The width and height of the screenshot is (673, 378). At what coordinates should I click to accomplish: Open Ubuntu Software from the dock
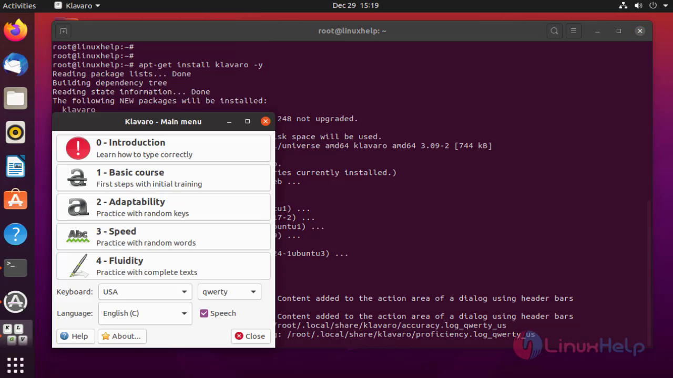point(15,200)
